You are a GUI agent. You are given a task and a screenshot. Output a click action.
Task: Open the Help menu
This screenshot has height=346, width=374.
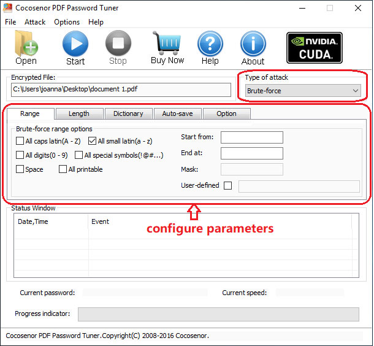[x=96, y=22]
